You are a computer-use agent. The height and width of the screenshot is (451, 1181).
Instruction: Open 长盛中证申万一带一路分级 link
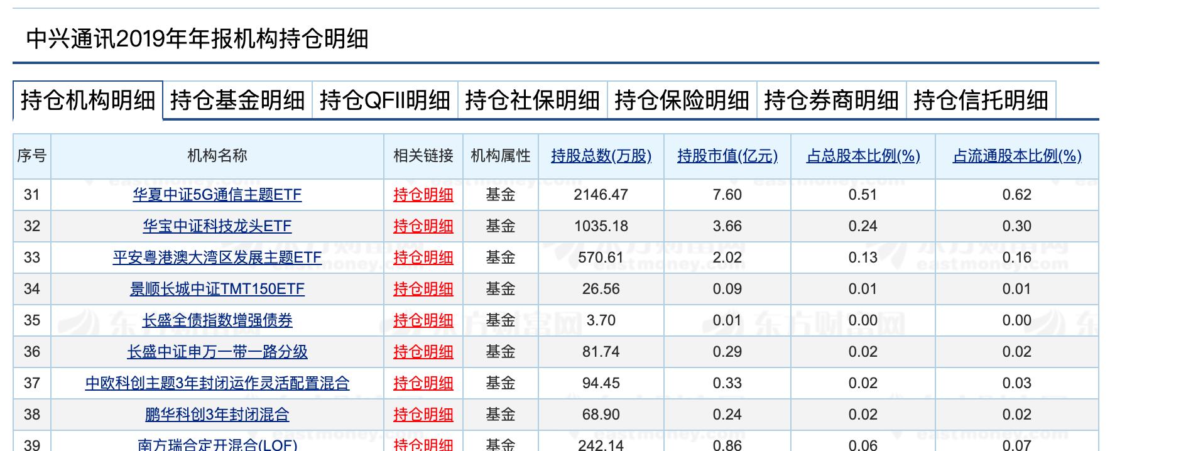tap(217, 352)
